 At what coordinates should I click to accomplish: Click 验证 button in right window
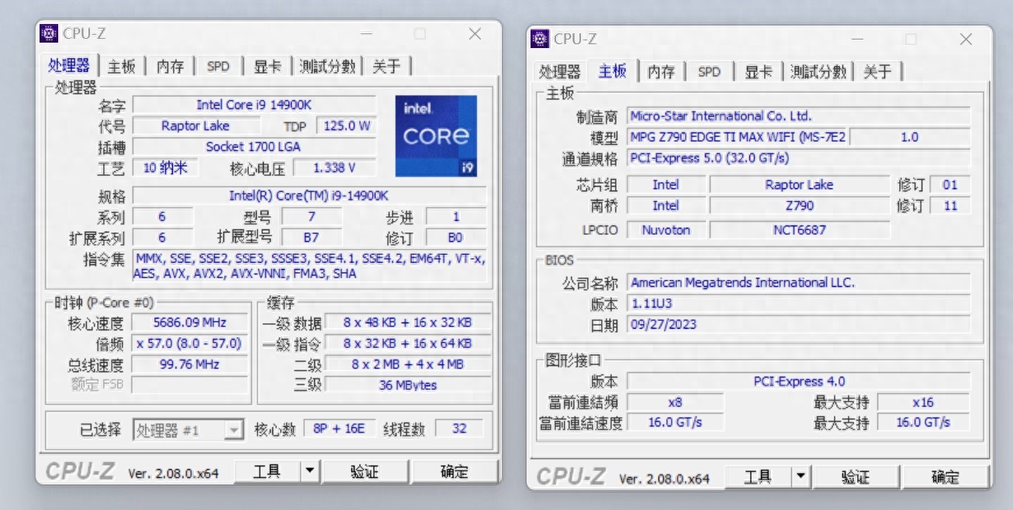click(856, 477)
